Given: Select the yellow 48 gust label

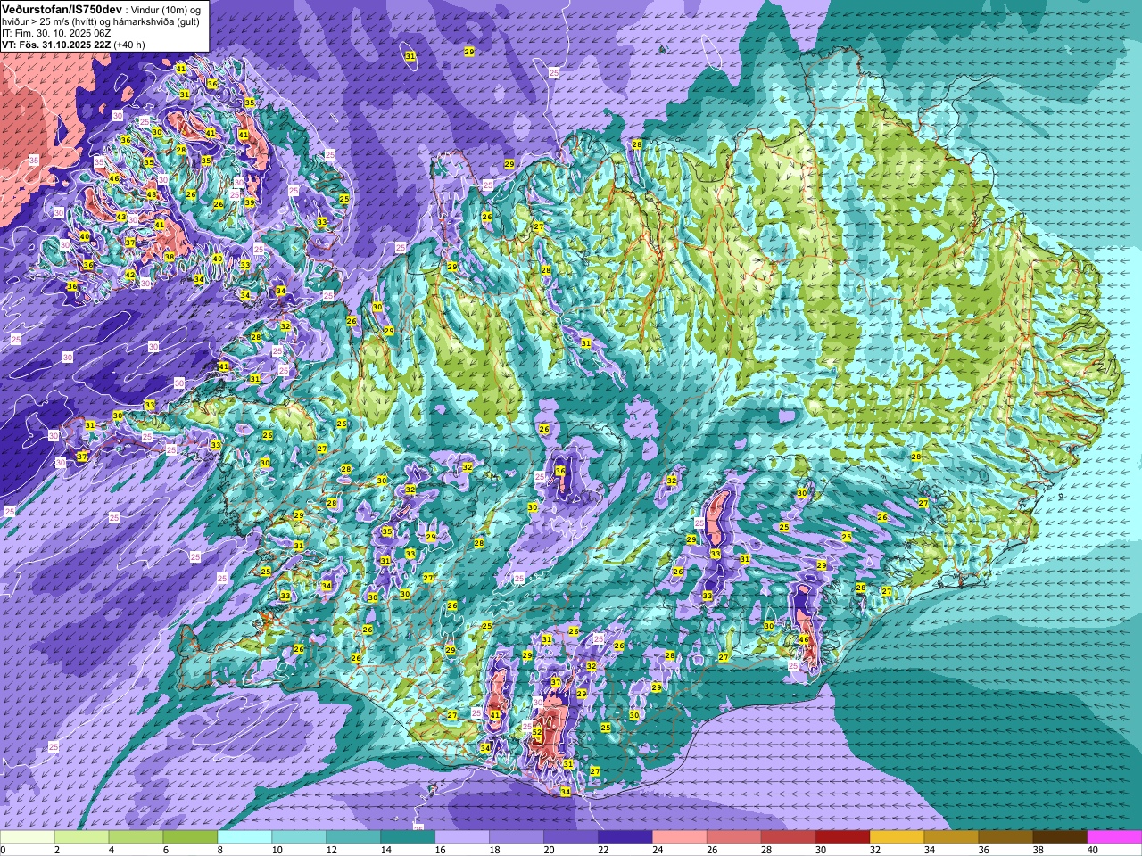Looking at the screenshot, I should coord(152,194).
